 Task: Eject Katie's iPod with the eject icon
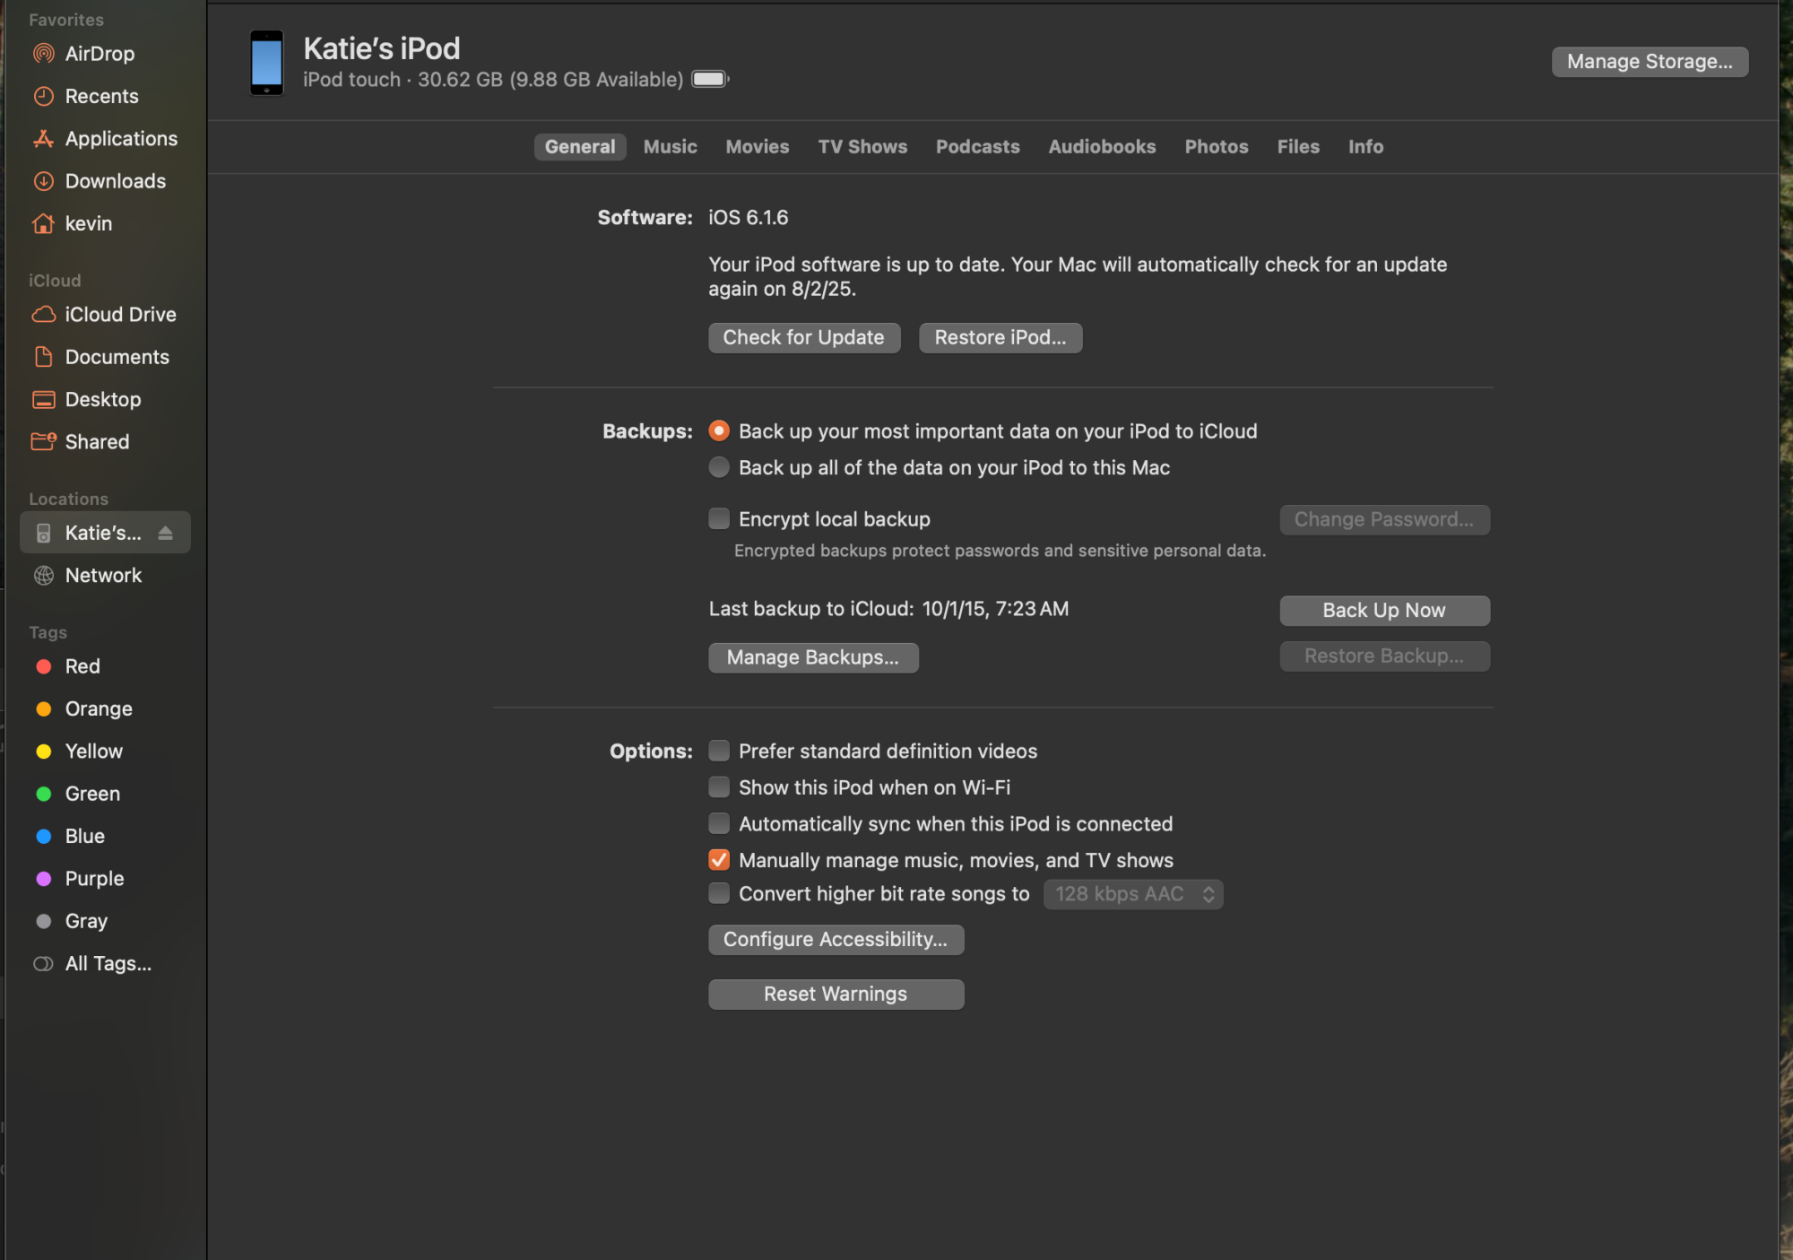(x=165, y=533)
